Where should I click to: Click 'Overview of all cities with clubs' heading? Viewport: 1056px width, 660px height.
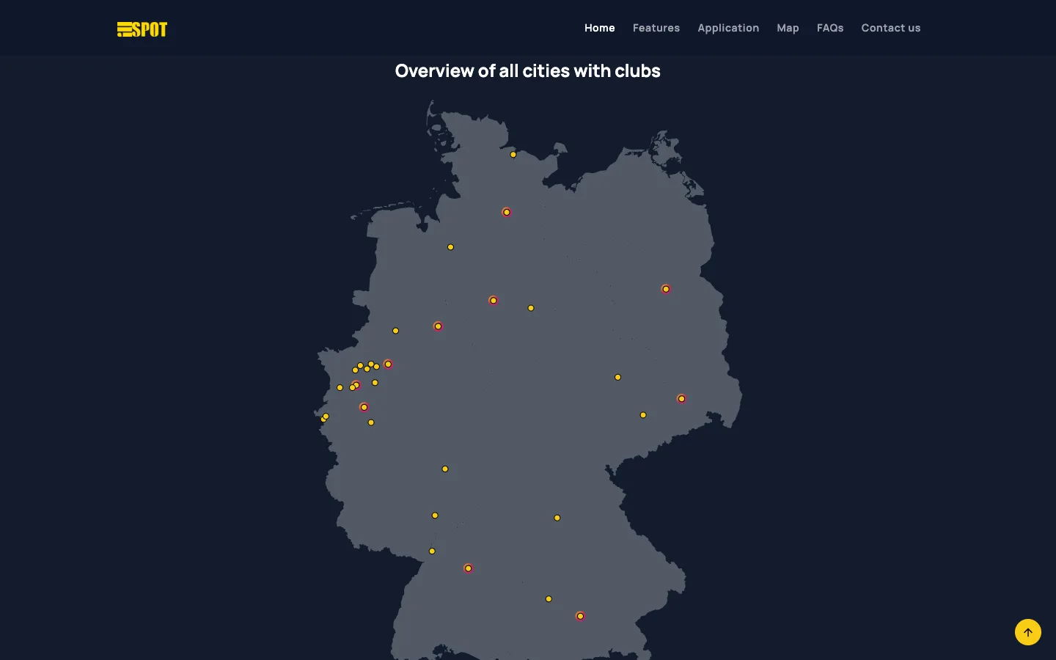[528, 71]
